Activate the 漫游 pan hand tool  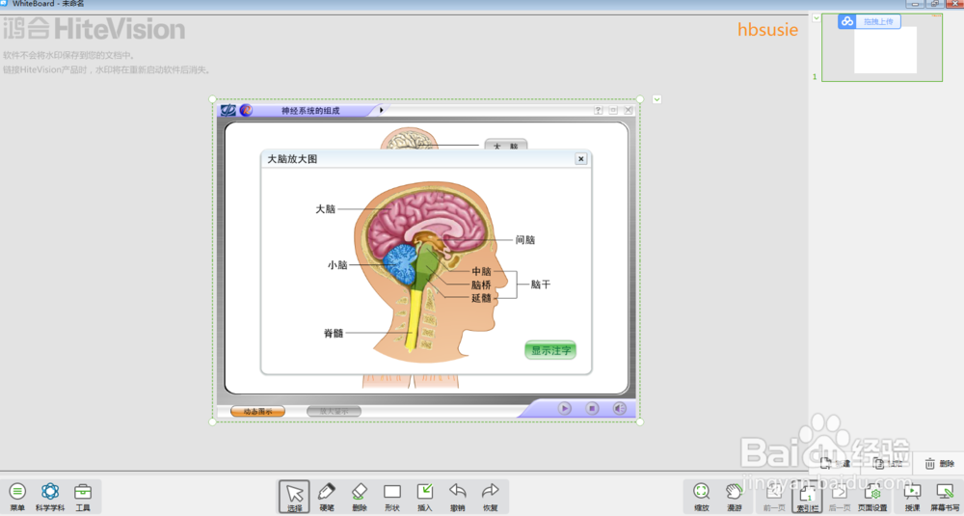734,497
